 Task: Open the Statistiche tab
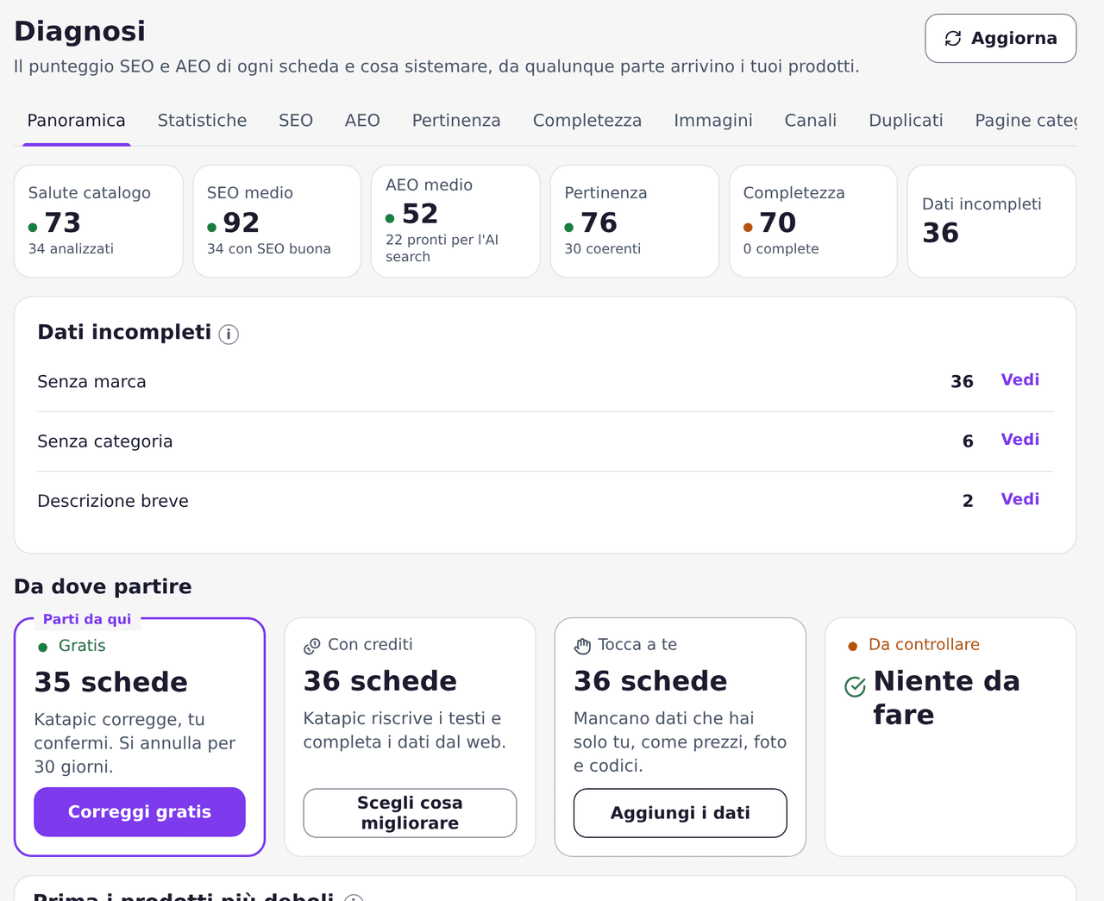point(202,121)
